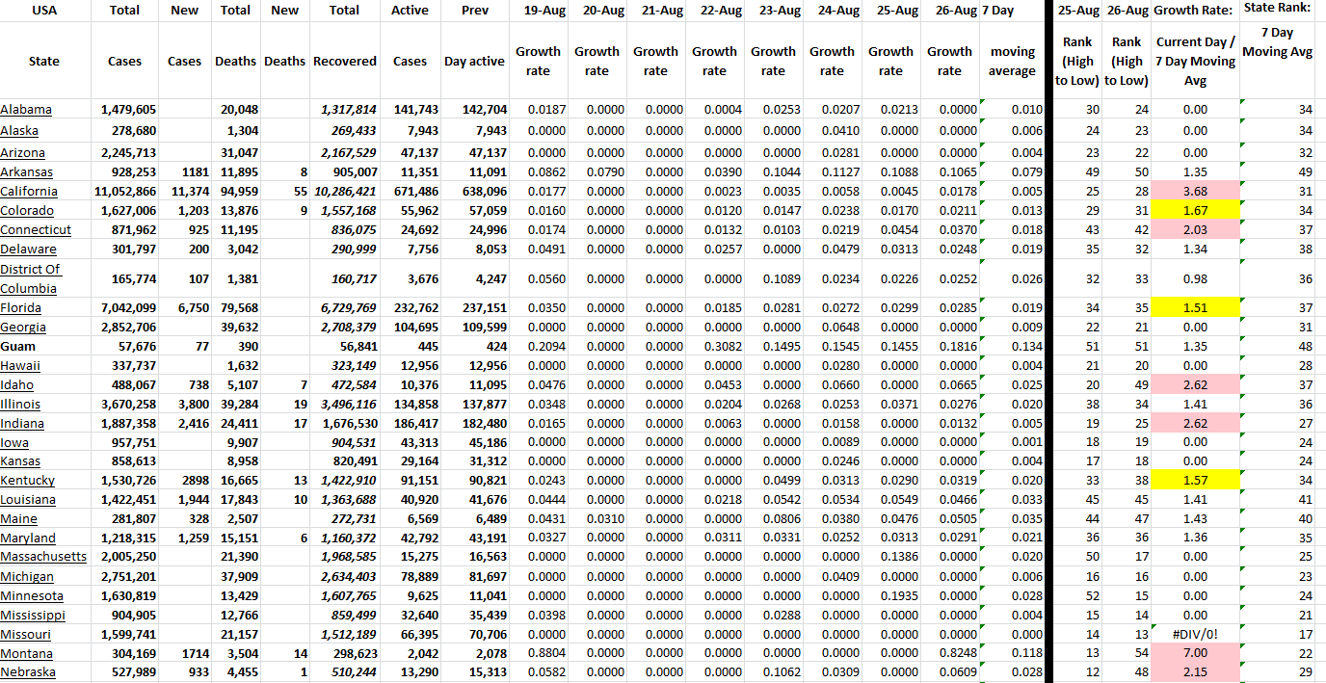Click the California hyperlink

(x=29, y=192)
